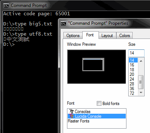This screenshot has height=133, width=150.
Task: Click the TrueType icon beside Consolas
Action: (x=71, y=111)
